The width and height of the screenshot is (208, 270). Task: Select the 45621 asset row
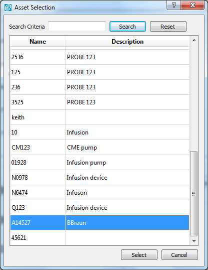pos(99,237)
